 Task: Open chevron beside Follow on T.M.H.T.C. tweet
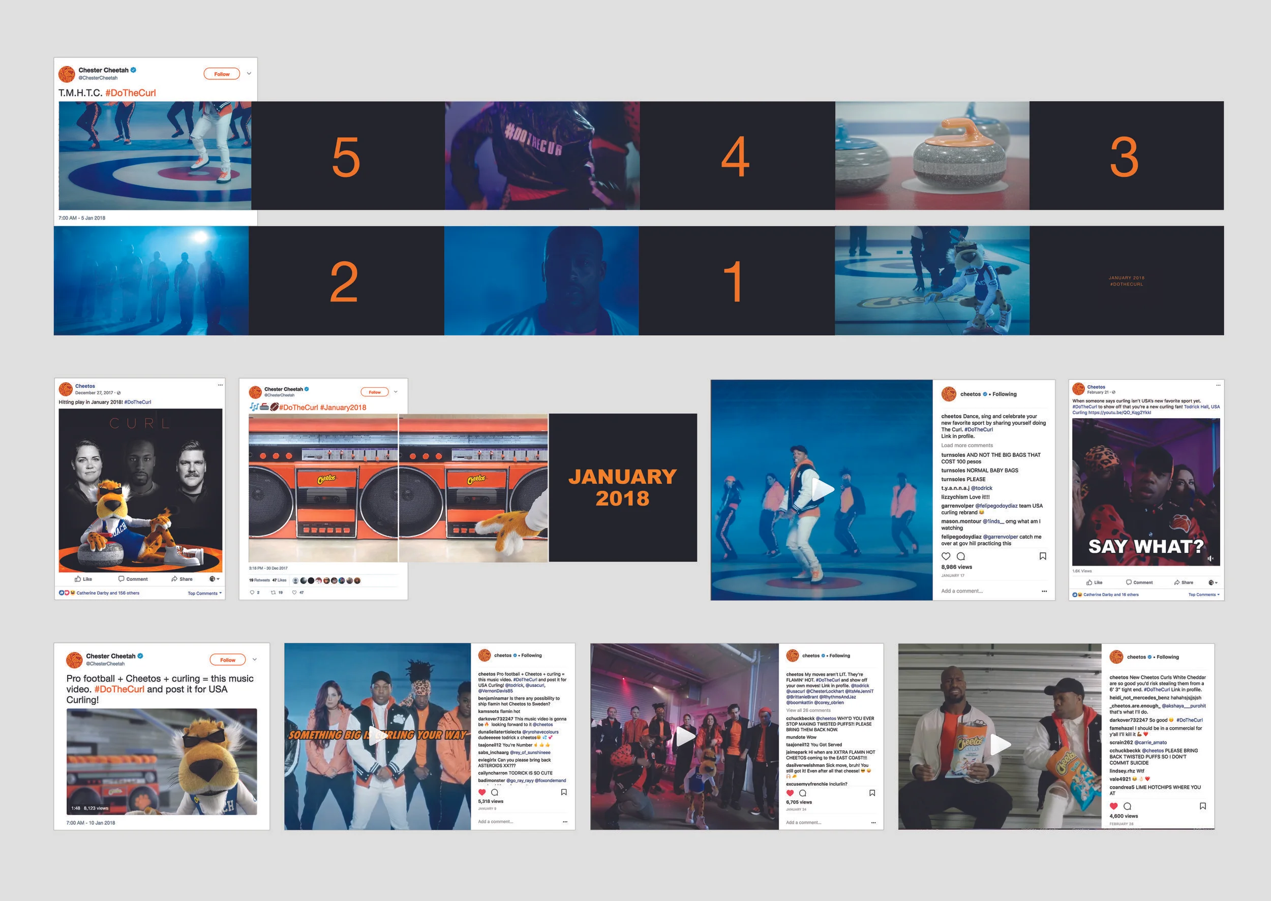pos(249,74)
